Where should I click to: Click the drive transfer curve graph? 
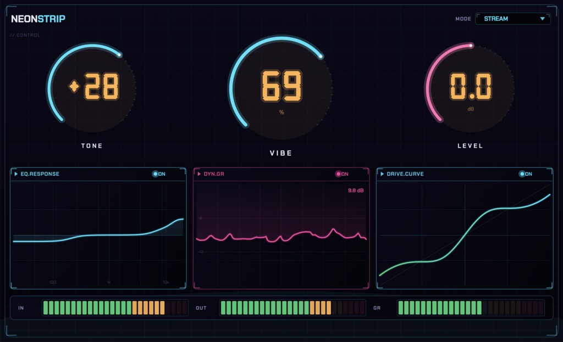click(x=465, y=234)
